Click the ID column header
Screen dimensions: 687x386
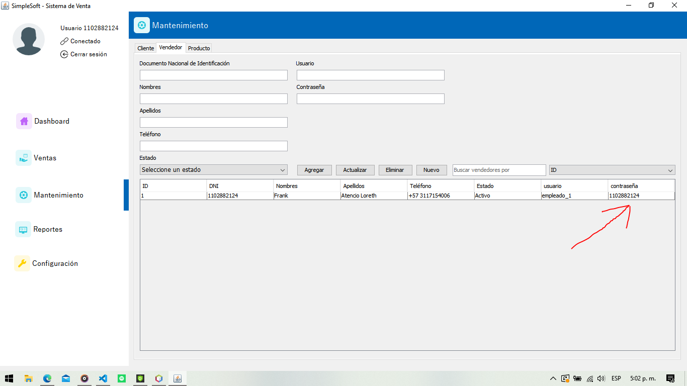[173, 186]
